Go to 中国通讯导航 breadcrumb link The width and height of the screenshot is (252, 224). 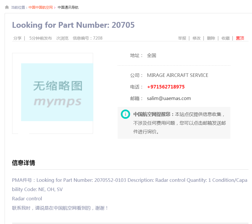[x=68, y=8]
